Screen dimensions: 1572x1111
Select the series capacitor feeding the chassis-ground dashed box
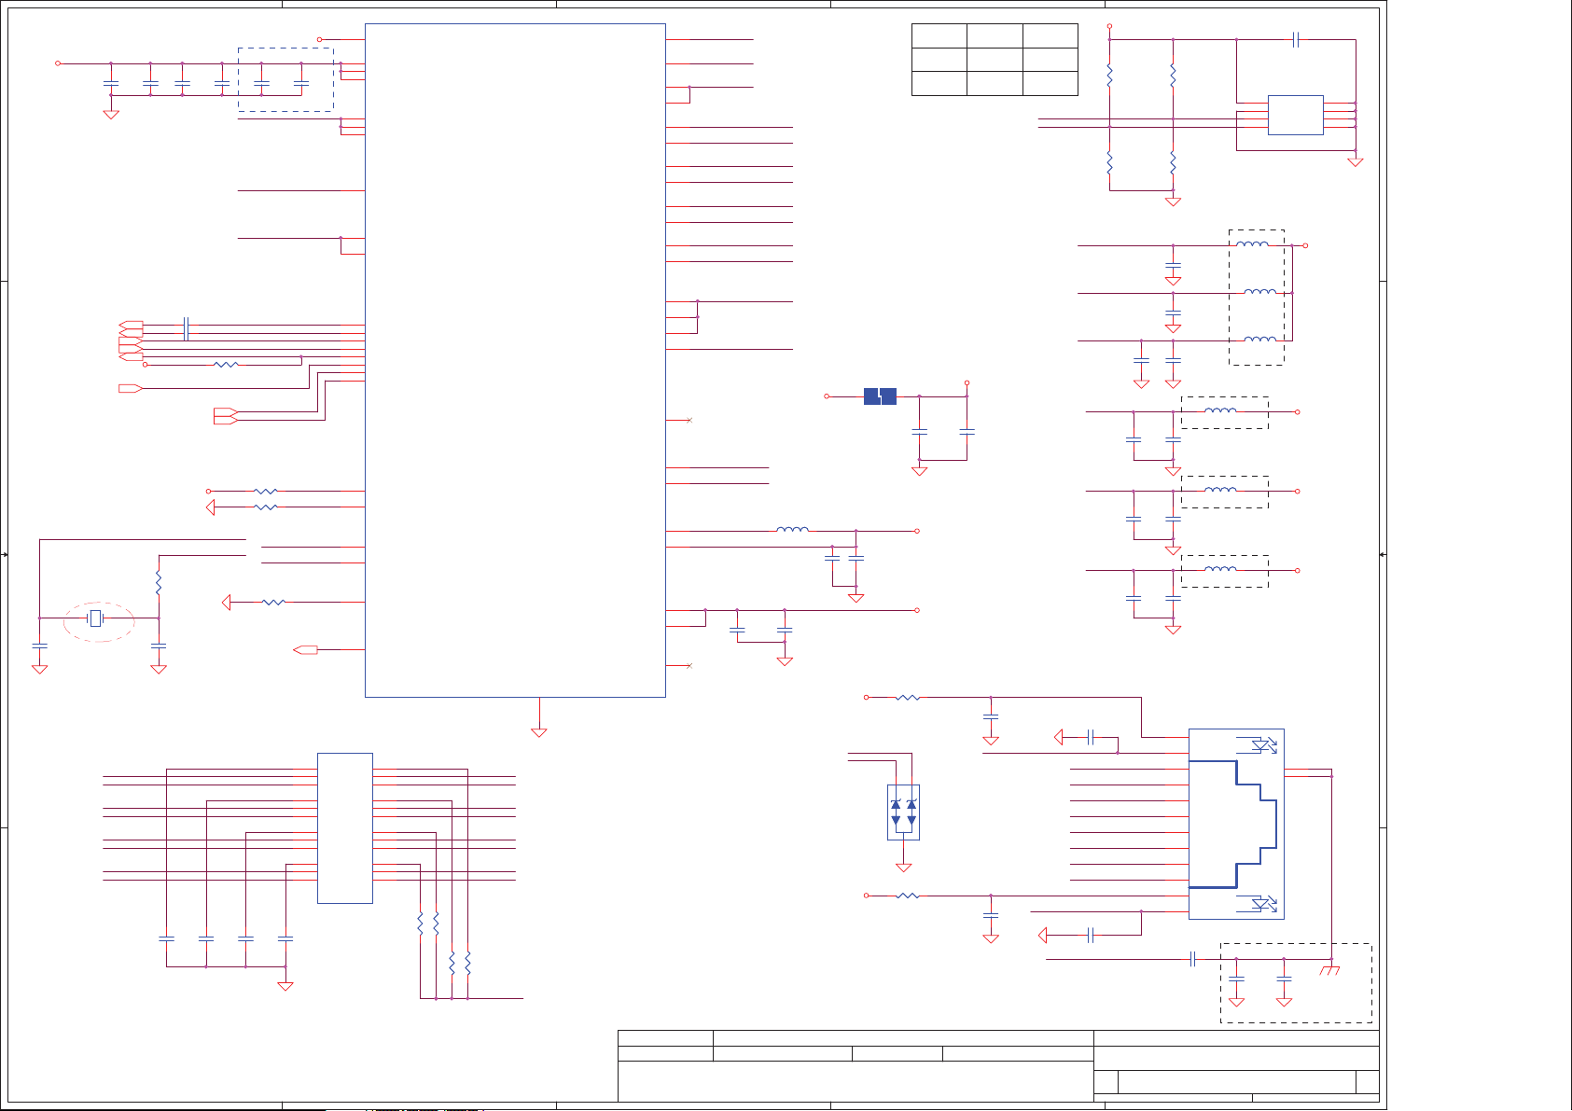point(1193,959)
